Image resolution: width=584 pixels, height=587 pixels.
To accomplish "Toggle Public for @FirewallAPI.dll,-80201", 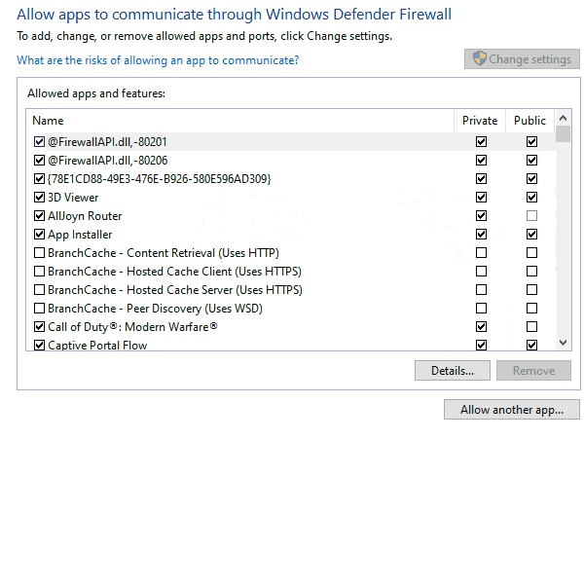I will click(531, 142).
